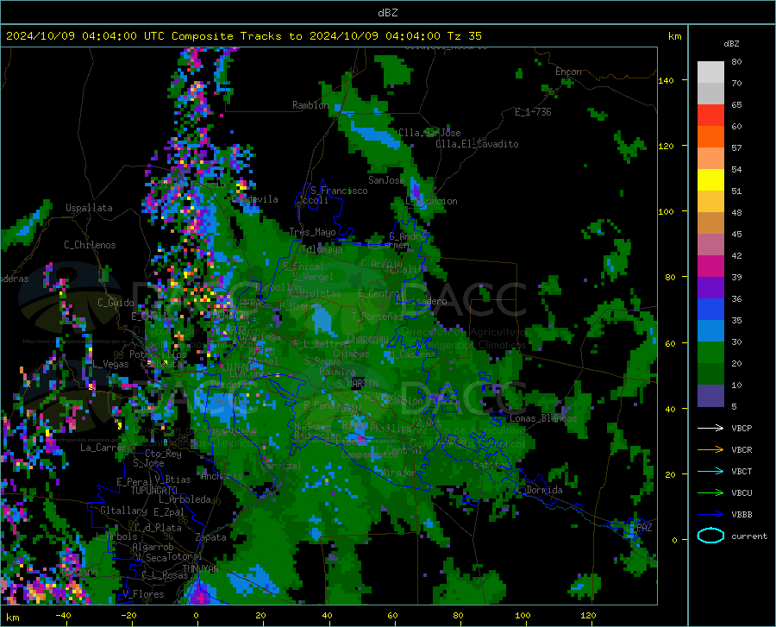Click the 'TUPUNGATO' map label
The width and height of the screenshot is (776, 627).
[x=154, y=491]
